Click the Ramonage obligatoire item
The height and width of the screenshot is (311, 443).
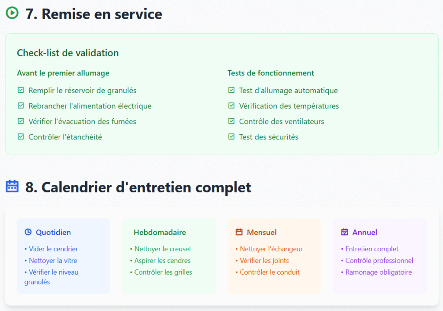[379, 272]
